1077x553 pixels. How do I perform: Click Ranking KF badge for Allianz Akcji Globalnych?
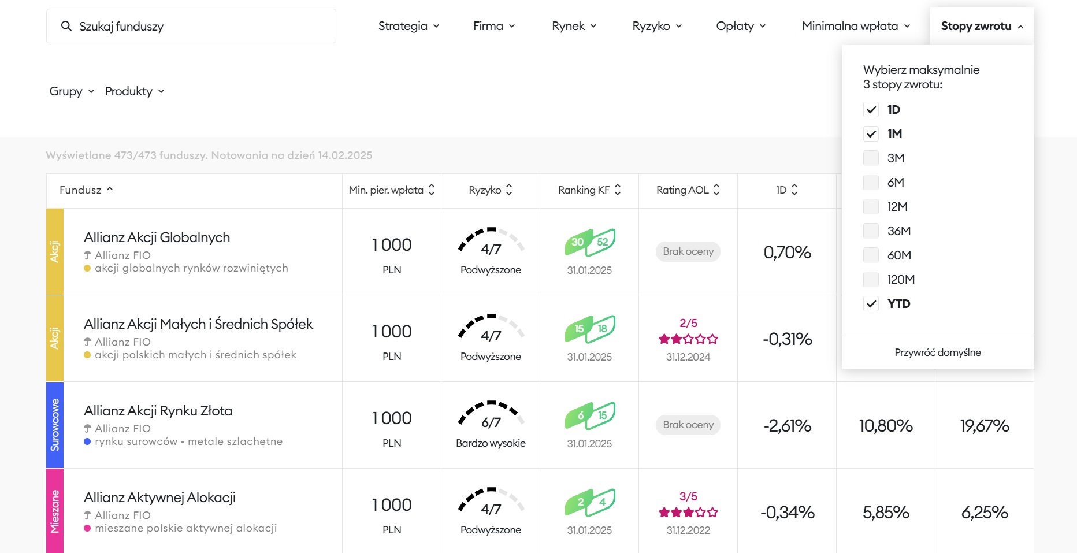(x=589, y=243)
